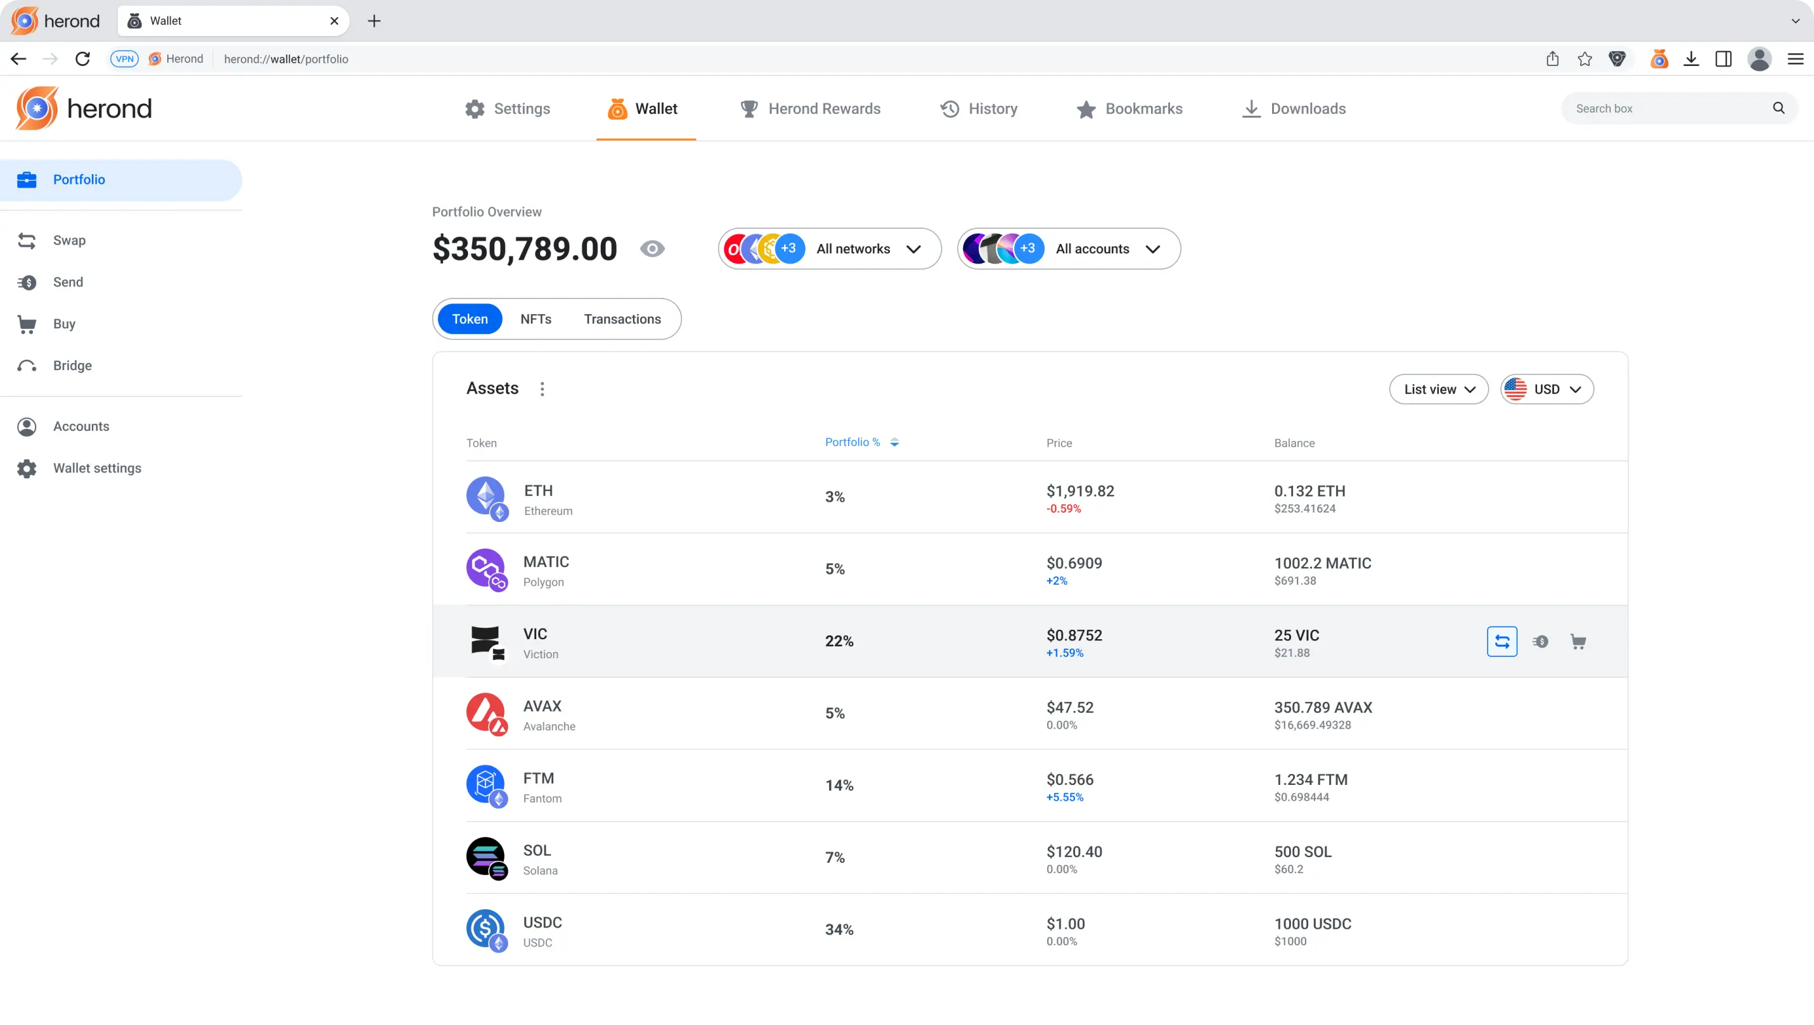Click the $350,789.00 total balance
1814x1025 pixels.
[525, 249]
